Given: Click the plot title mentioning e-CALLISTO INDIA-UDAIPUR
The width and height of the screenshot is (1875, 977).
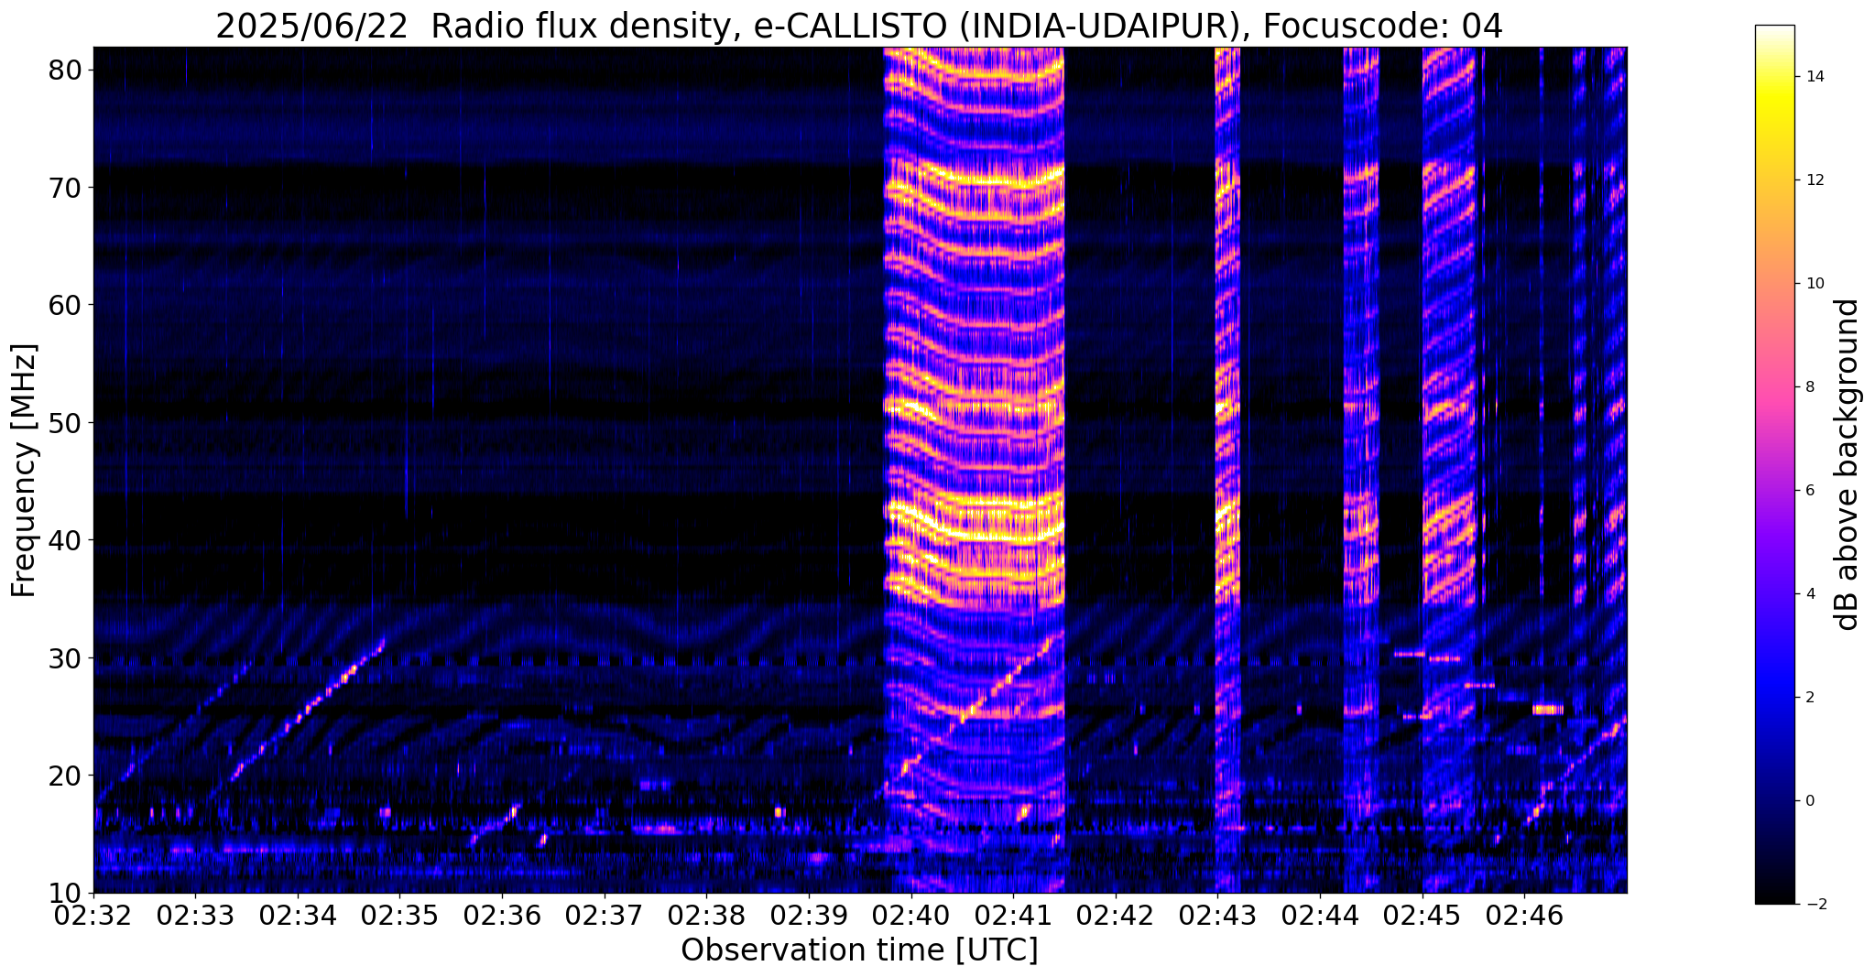Looking at the screenshot, I should click(859, 26).
